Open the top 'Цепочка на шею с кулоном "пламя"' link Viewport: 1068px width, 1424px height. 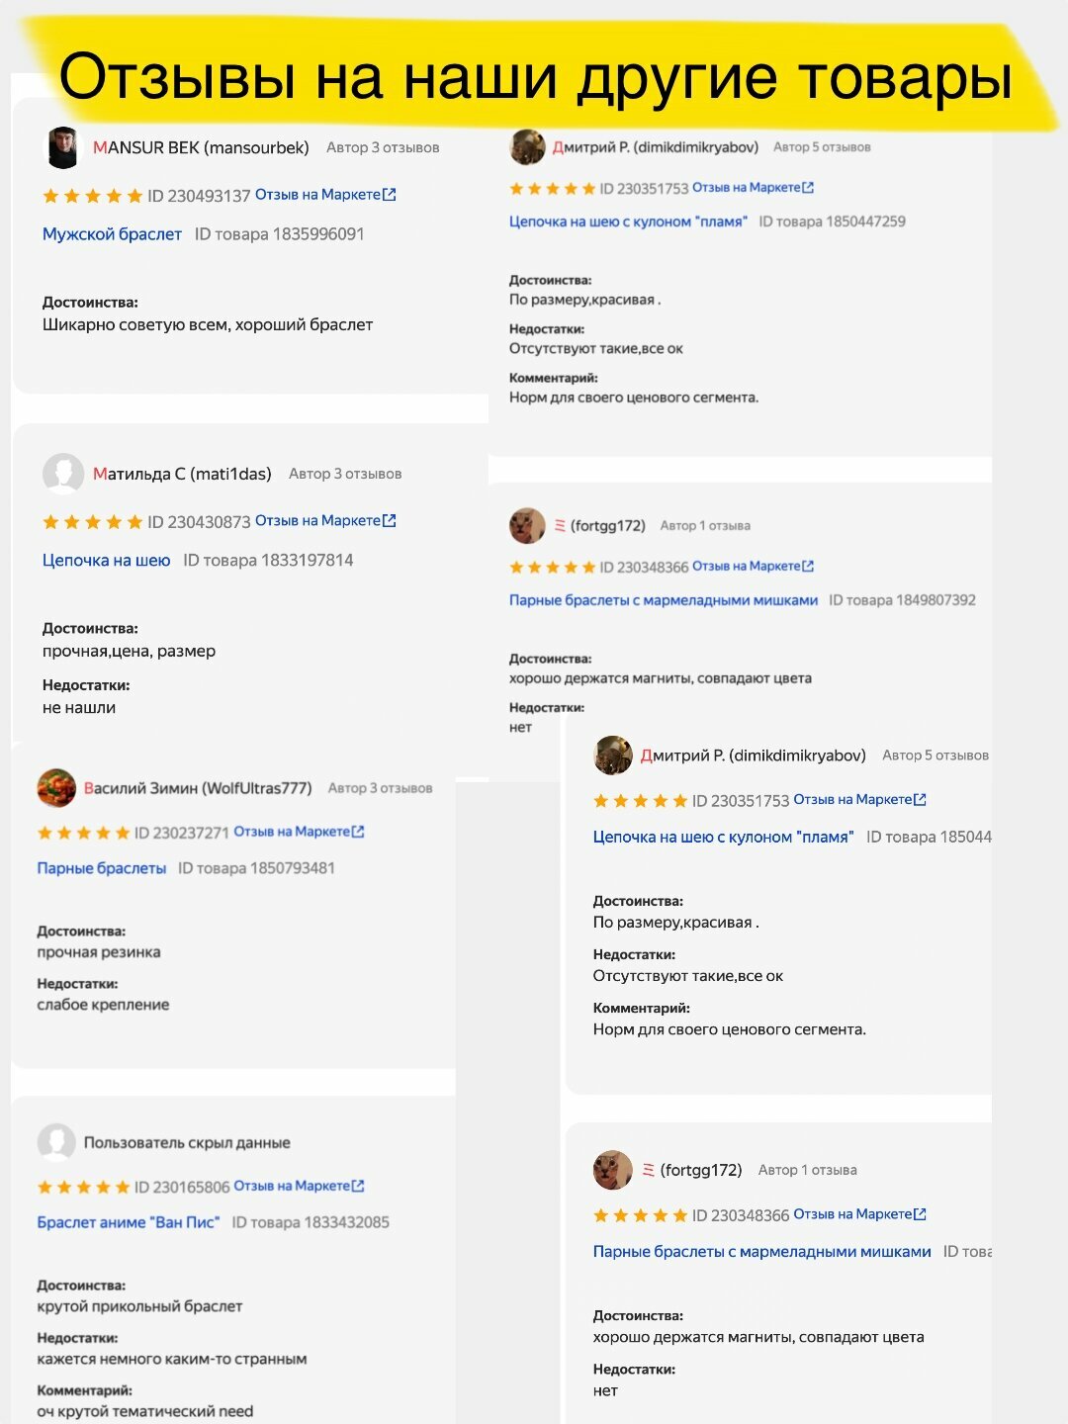click(x=628, y=222)
